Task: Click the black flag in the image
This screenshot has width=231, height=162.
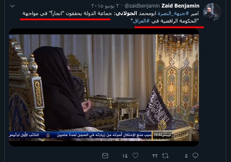Action: pyautogui.click(x=158, y=106)
